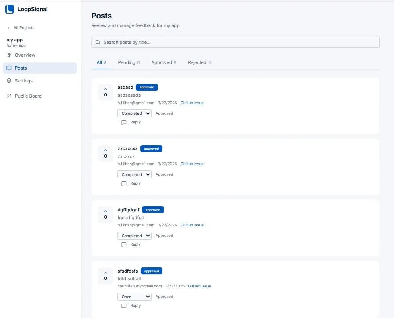Viewport: 394px width, 318px height.
Task: Open GitHub Issue link for dgffgdgdf post
Action: click(192, 225)
